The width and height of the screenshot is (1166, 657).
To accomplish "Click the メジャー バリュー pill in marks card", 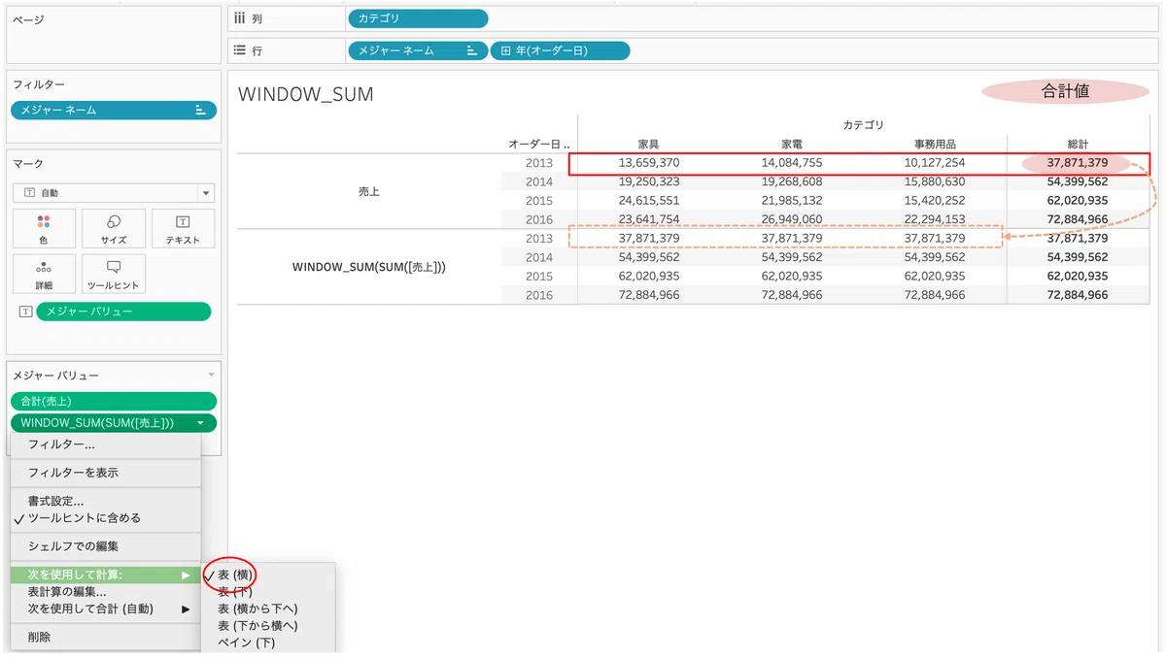I will click(123, 312).
